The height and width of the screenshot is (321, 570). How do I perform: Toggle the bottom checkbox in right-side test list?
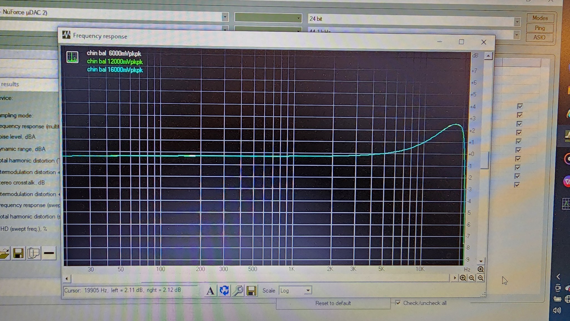(x=517, y=185)
